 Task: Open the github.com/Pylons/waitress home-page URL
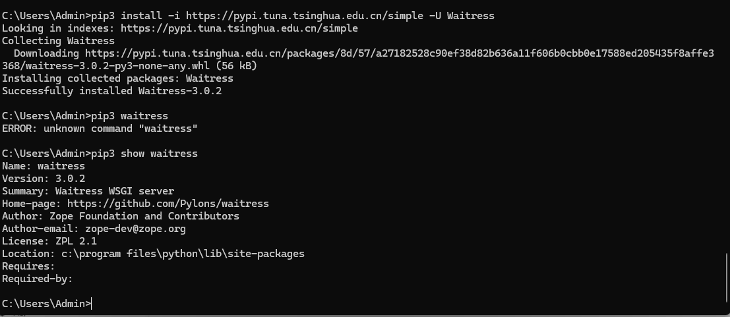(167, 204)
